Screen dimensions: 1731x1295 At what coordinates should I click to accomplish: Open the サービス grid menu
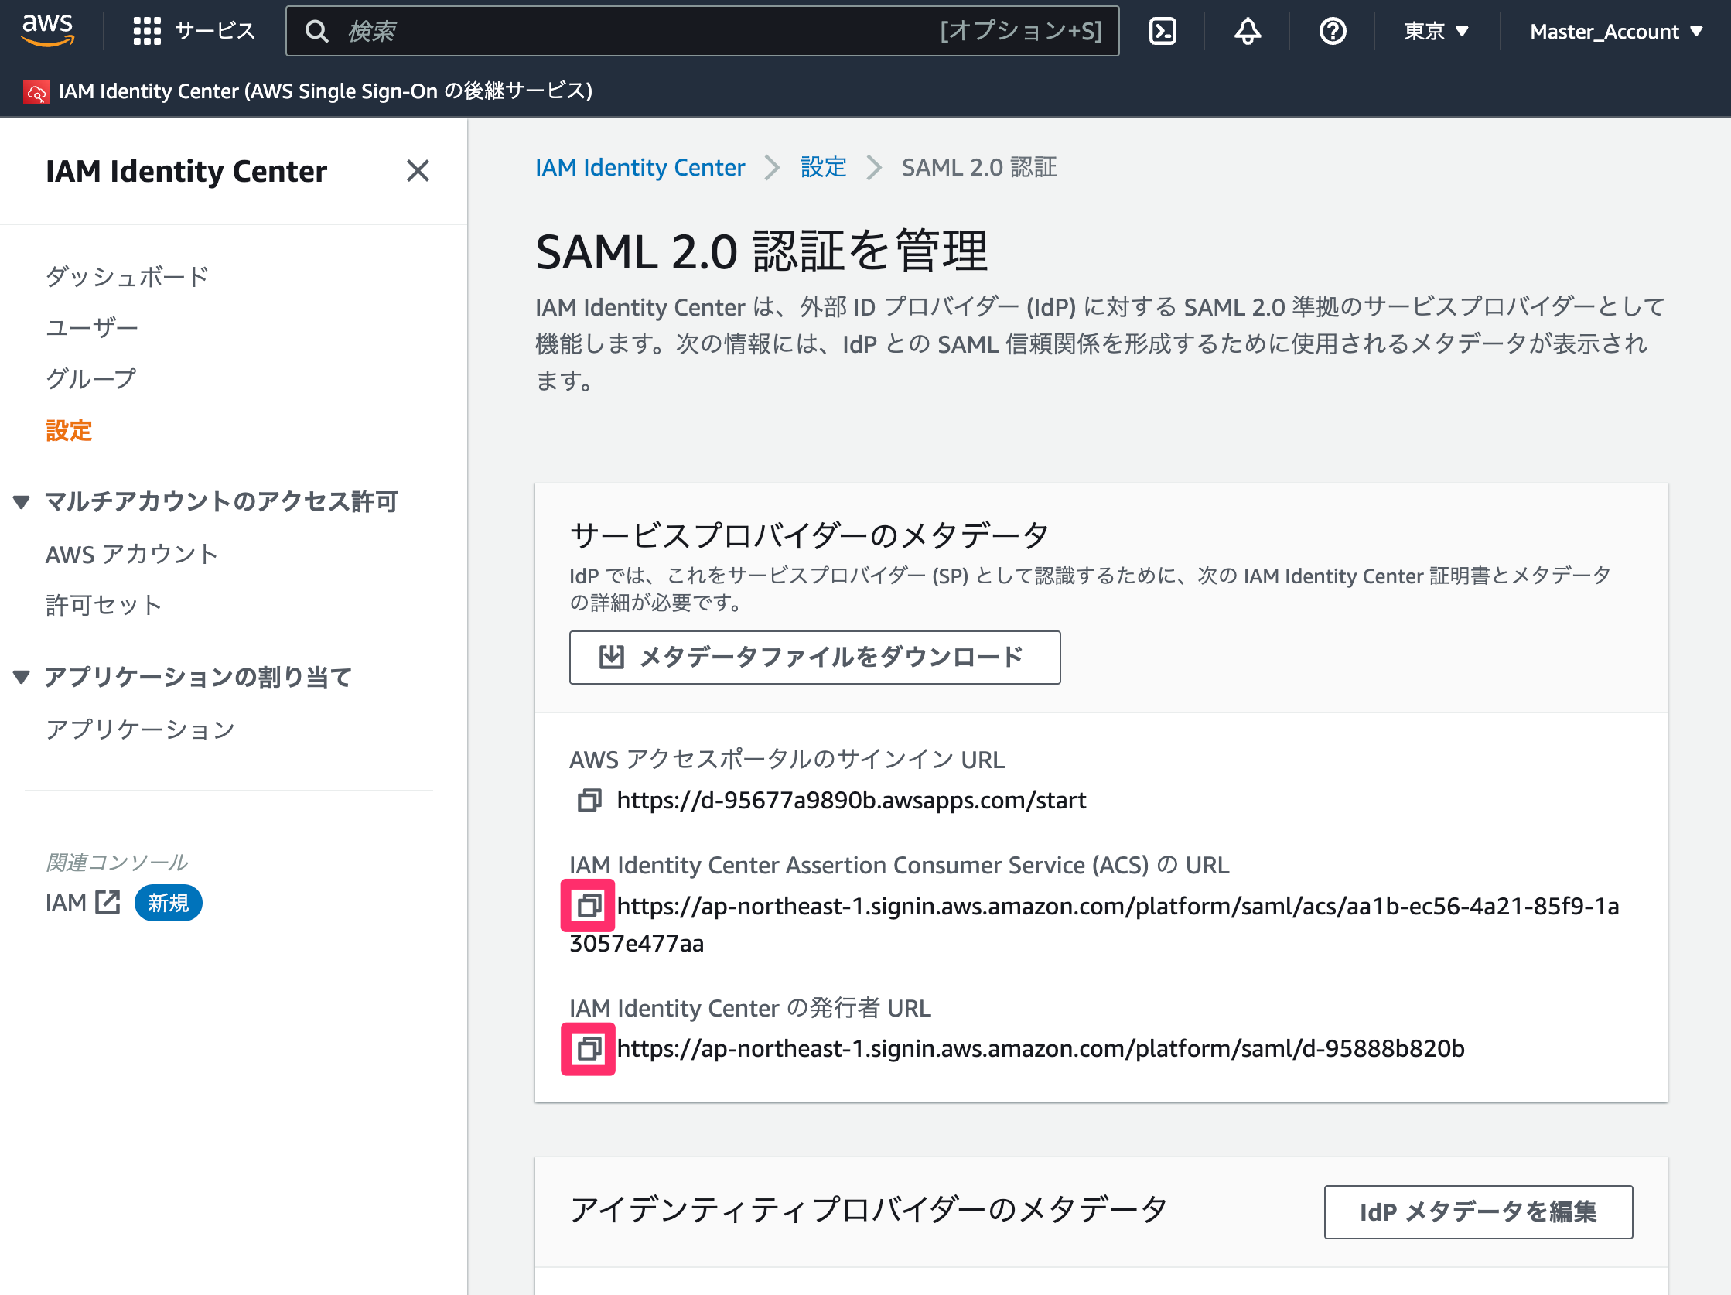pyautogui.click(x=194, y=31)
